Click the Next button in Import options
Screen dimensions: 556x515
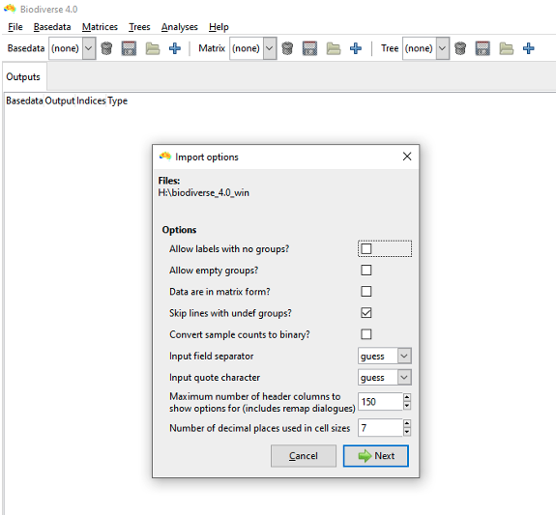pos(376,456)
